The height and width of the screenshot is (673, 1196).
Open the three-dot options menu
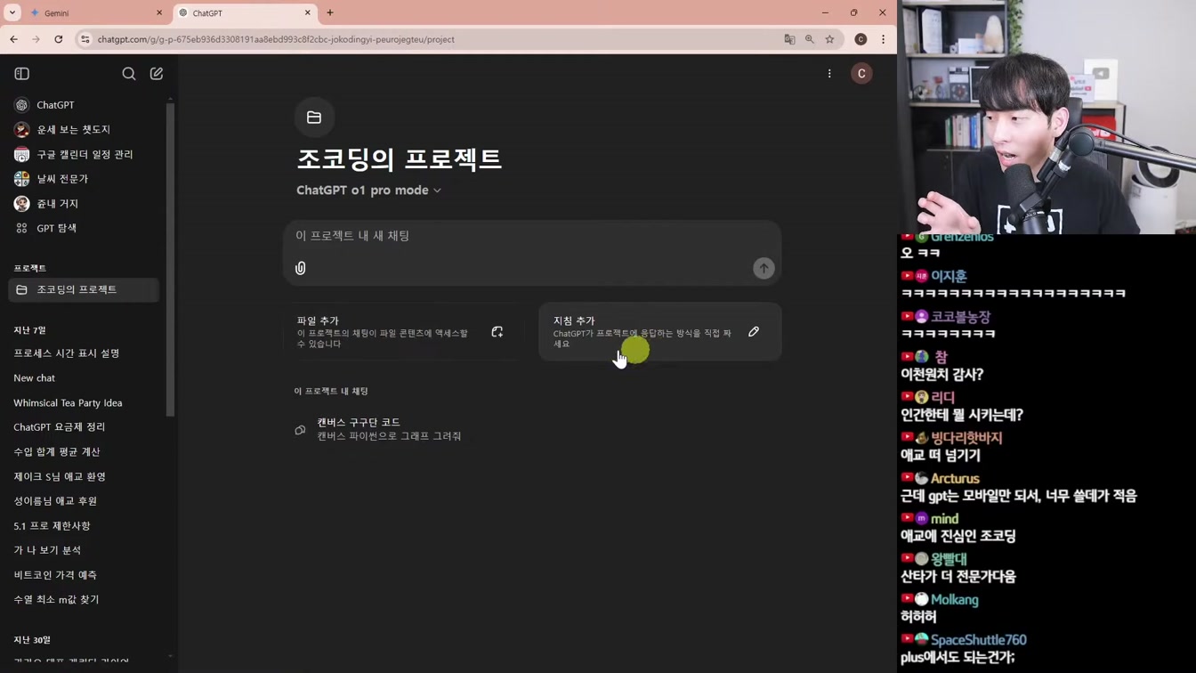829,74
